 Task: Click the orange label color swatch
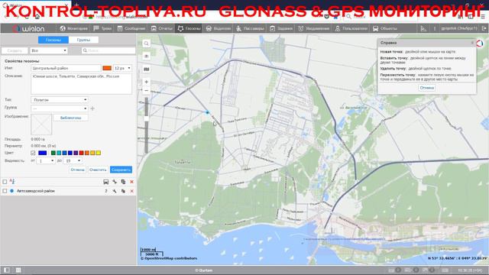tap(107, 68)
